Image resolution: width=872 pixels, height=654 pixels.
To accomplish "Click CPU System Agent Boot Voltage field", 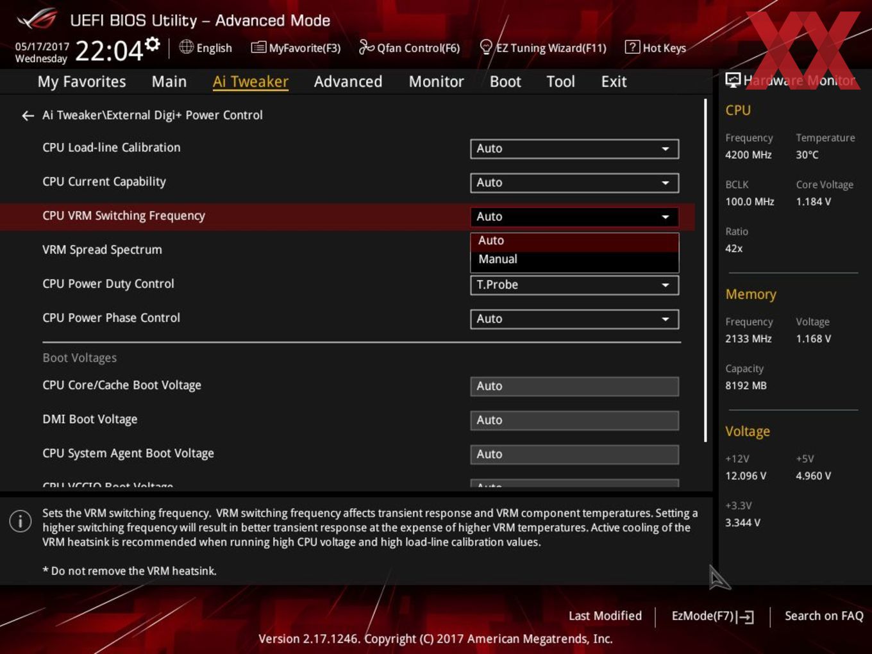I will (574, 454).
